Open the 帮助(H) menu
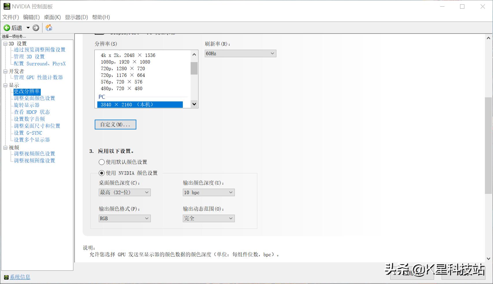This screenshot has height=284, width=493. tap(101, 17)
